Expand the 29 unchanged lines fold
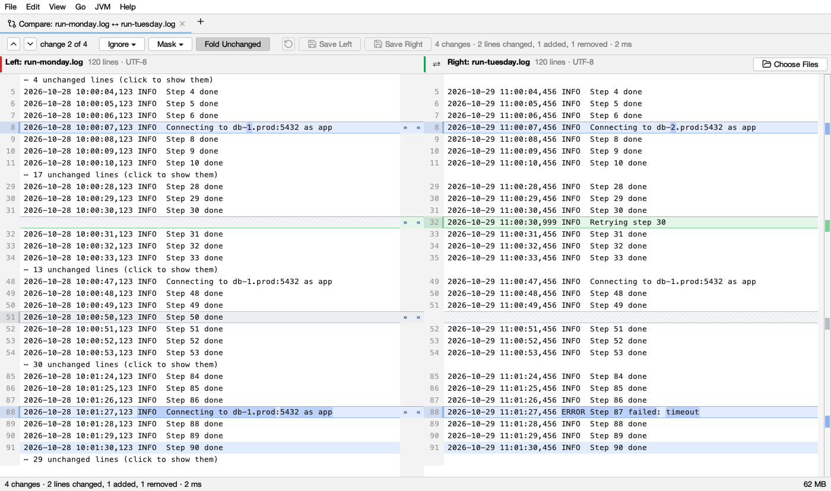831x491 pixels. point(120,460)
